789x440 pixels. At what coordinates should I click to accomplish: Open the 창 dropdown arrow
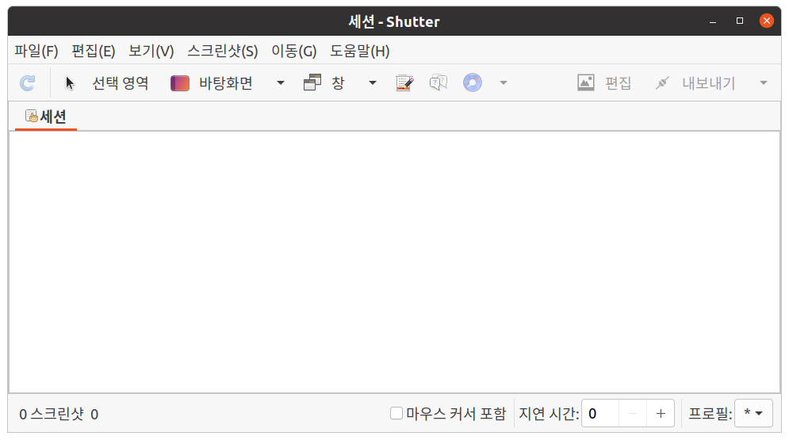[x=373, y=83]
